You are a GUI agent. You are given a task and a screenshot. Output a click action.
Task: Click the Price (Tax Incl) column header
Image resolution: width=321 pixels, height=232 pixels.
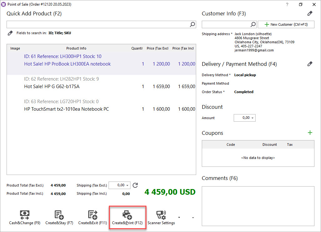[183, 48]
